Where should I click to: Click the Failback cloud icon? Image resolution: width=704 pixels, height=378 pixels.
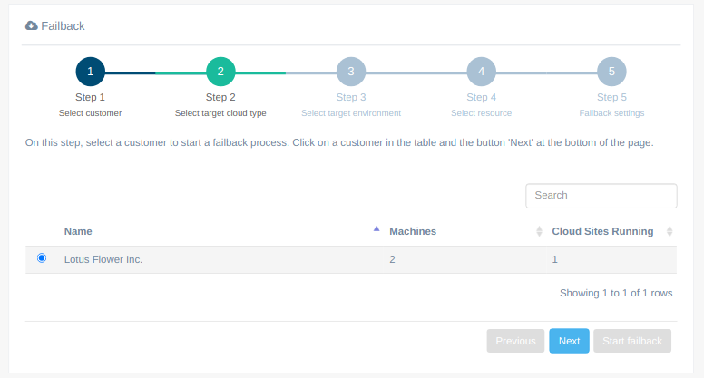(32, 25)
